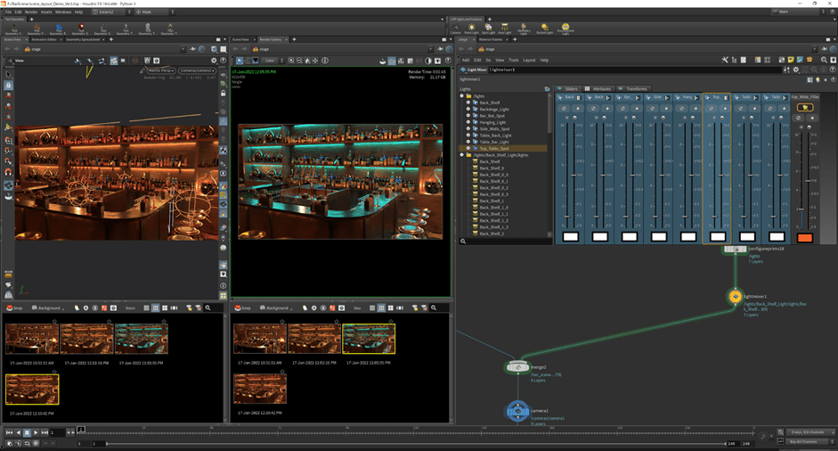The image size is (838, 451).
Task: Click the play button in the timeline
Action: (37, 432)
